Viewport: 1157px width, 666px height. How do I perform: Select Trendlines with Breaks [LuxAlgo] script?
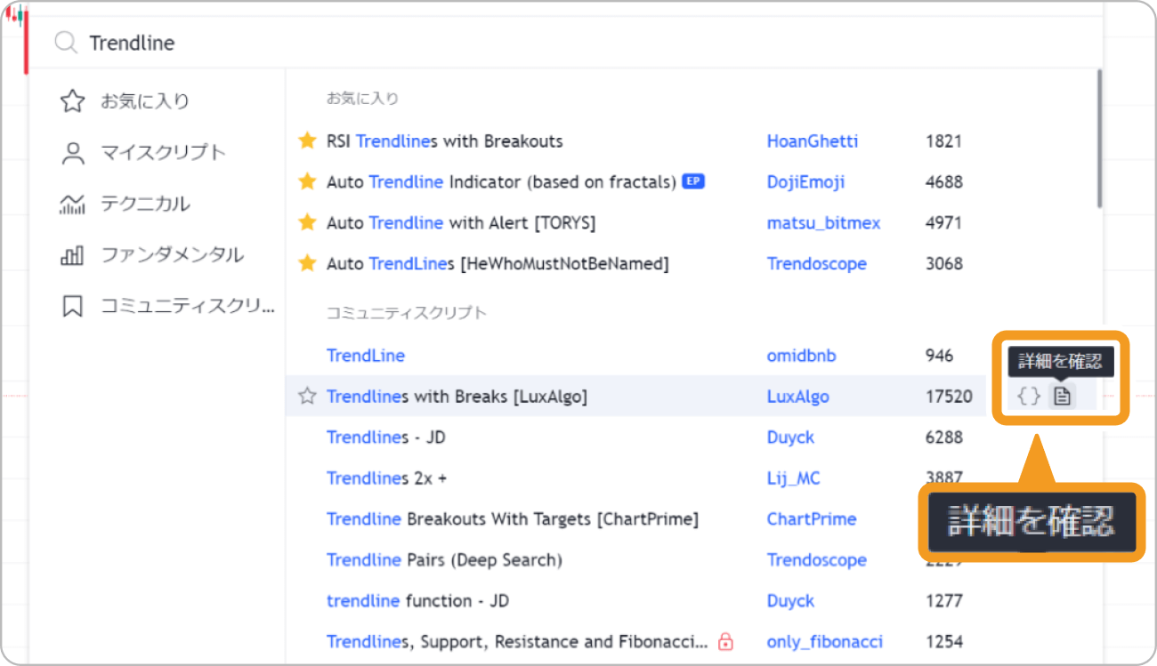(x=457, y=397)
